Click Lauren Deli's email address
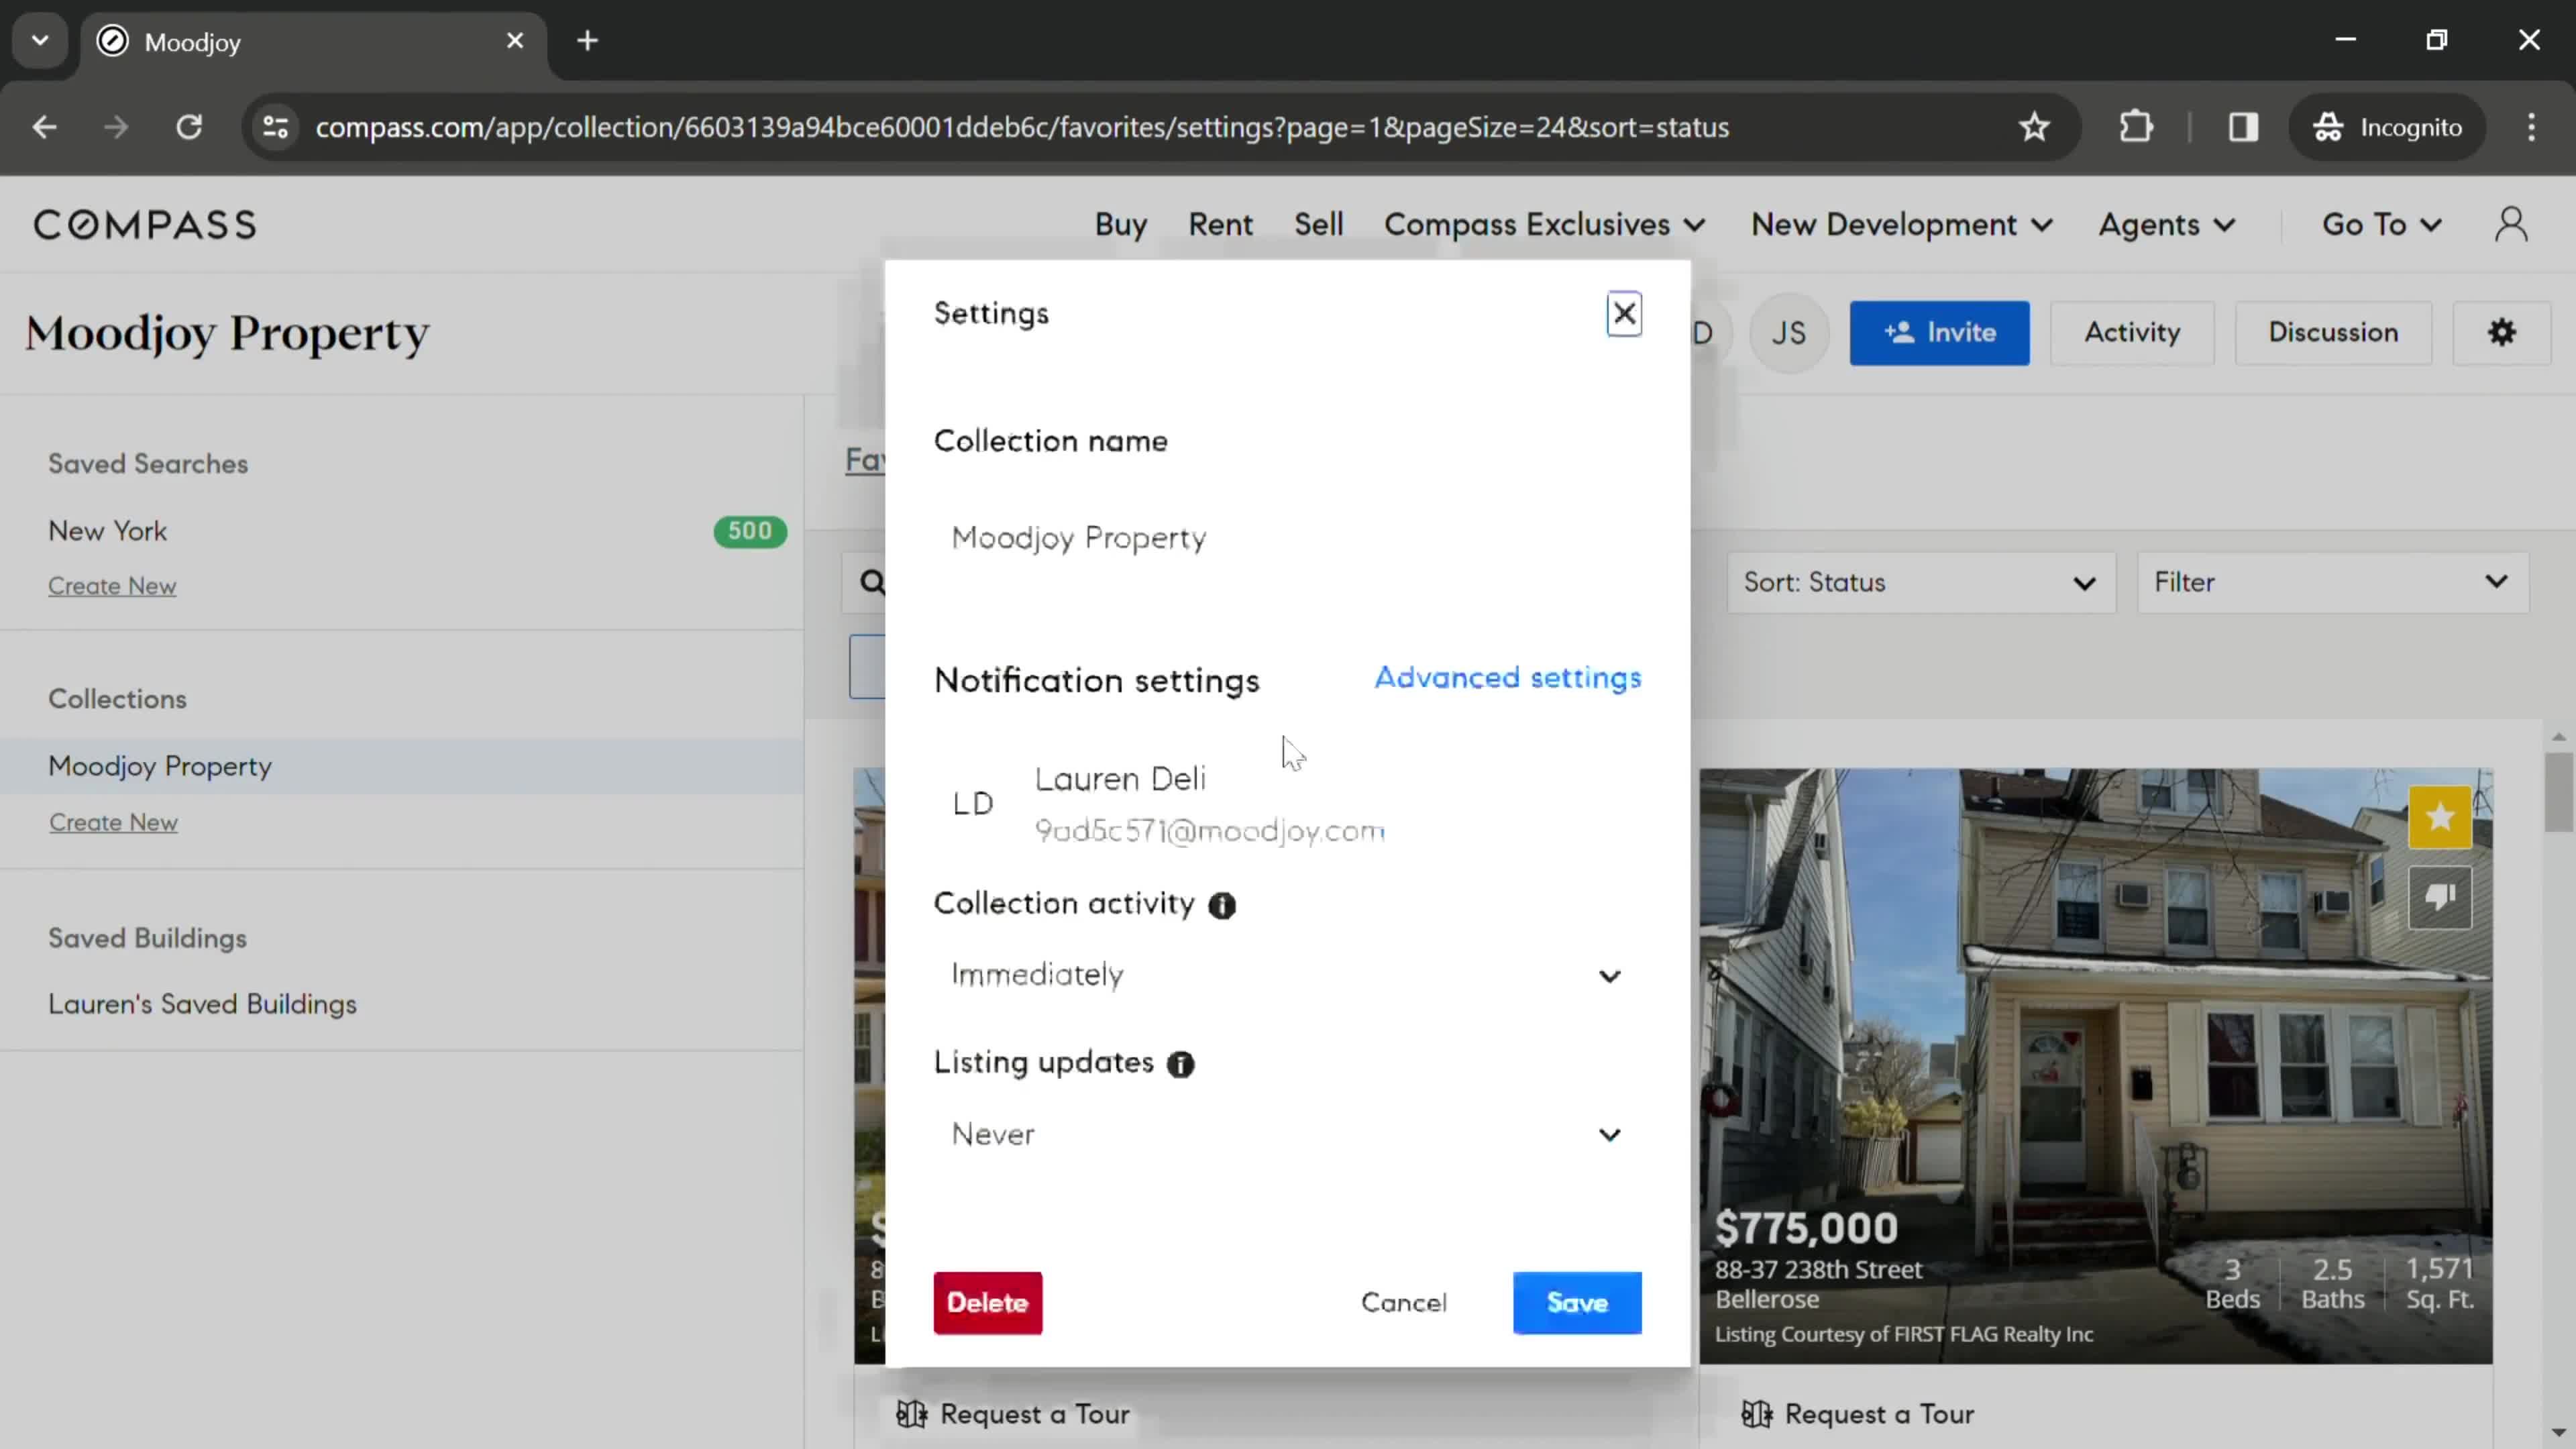The width and height of the screenshot is (2576, 1449). point(1209,831)
